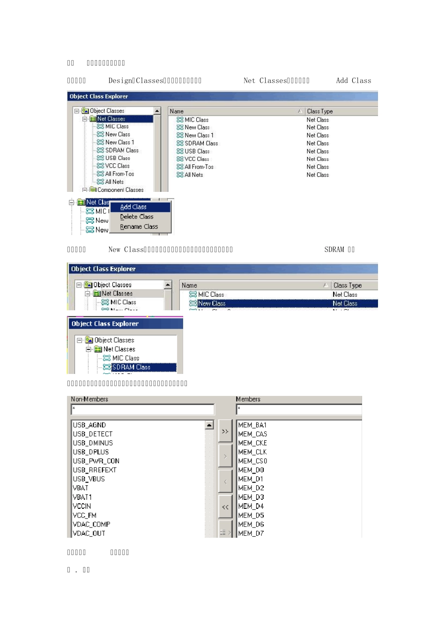
Task: Select USB_DPLUS in Non-Members list
Action: click(x=91, y=452)
